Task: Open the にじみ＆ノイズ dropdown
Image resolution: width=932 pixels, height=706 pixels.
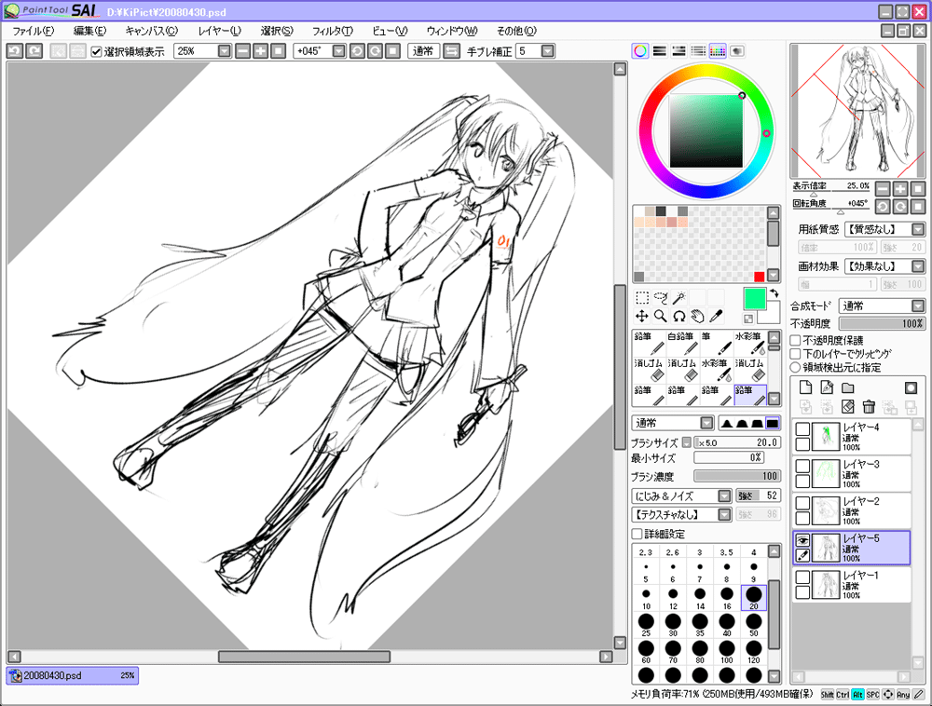Action: 724,496
